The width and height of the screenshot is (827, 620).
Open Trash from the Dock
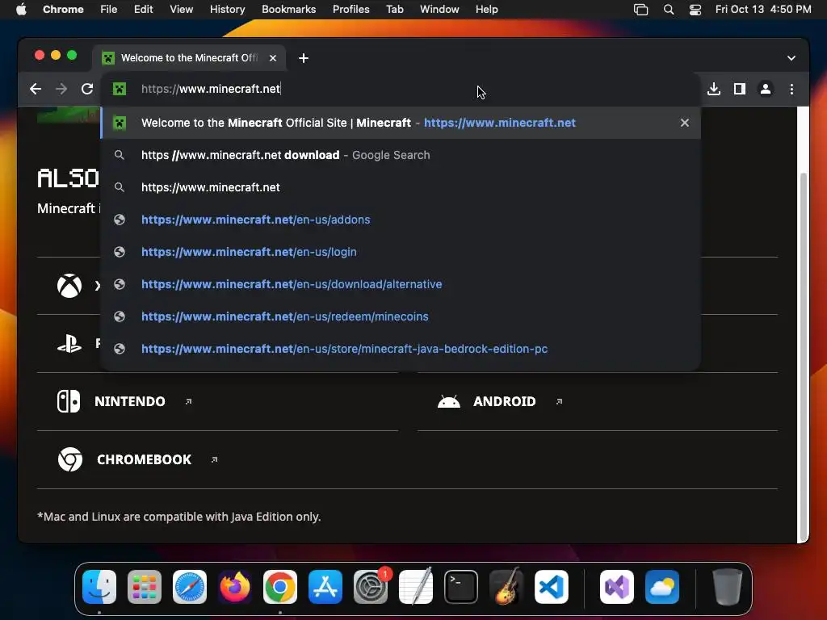(x=728, y=587)
